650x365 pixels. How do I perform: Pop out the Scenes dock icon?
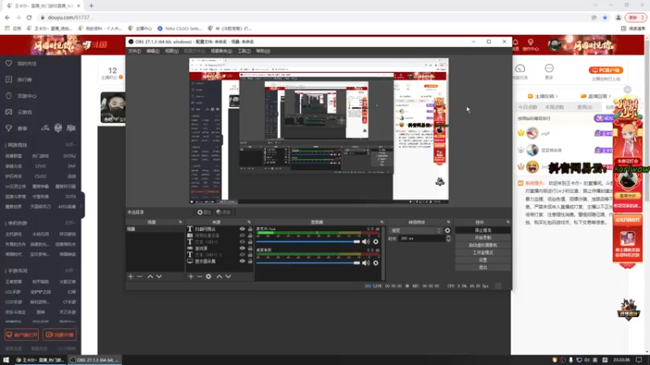180,222
